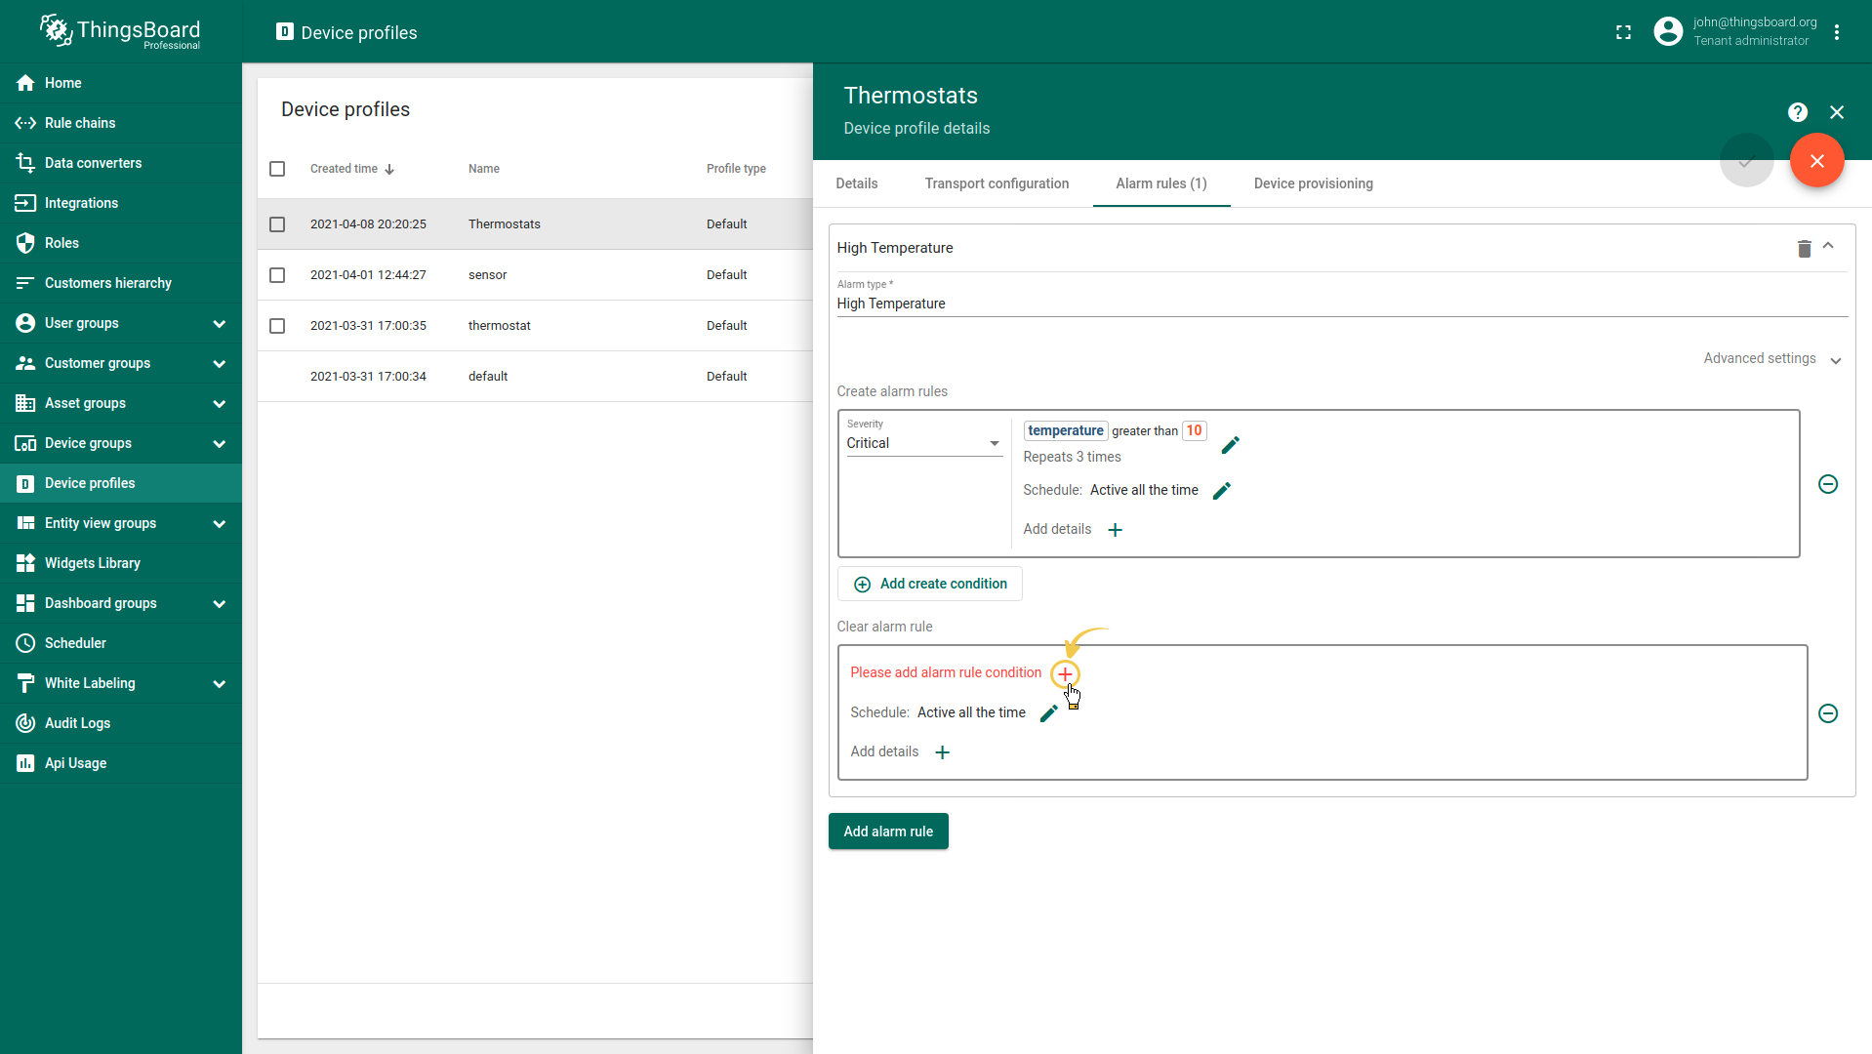Click the Add alarm rule button
Screen dimensions: 1872x1054
pyautogui.click(x=888, y=831)
